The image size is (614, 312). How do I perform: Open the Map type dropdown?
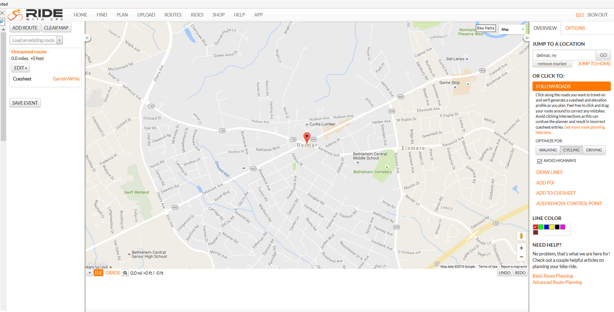pyautogui.click(x=512, y=30)
